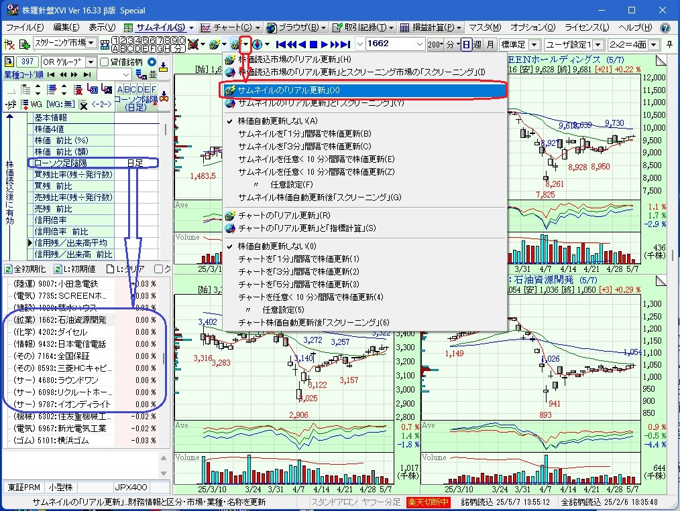This screenshot has height=511, width=680.
Task: Click the blue compass globe icon
Action: point(258,44)
